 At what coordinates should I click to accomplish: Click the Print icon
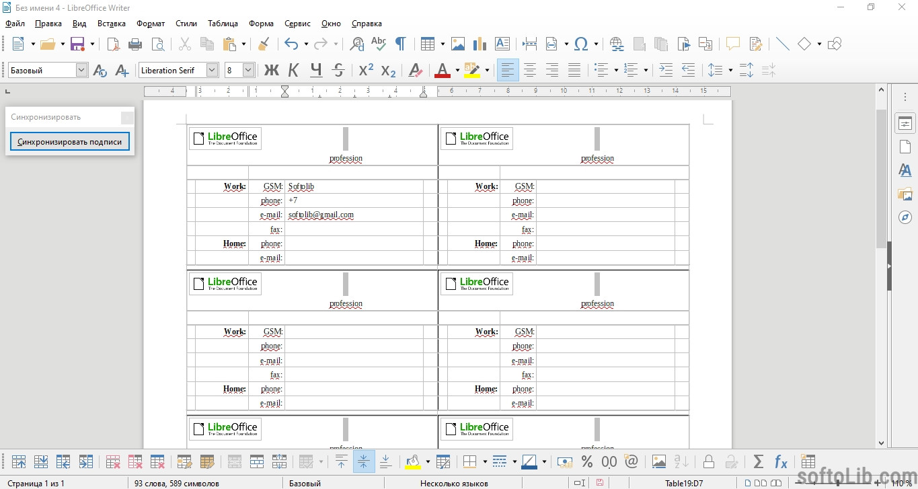tap(135, 44)
